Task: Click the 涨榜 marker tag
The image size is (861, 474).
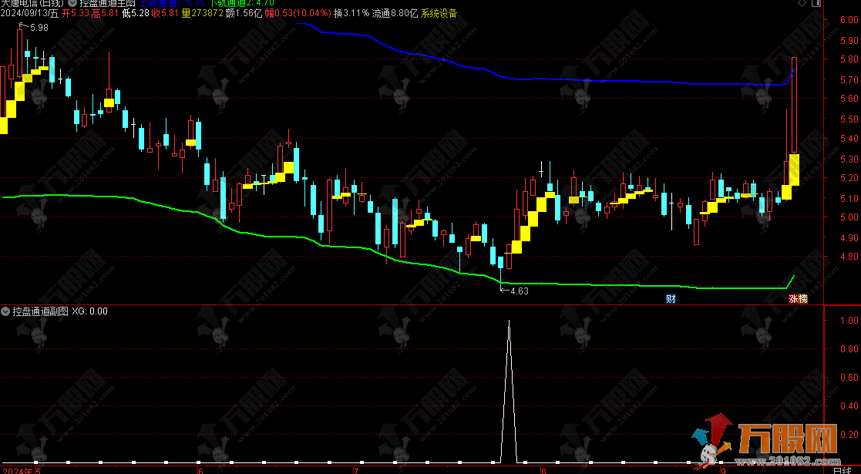Action: tap(798, 299)
